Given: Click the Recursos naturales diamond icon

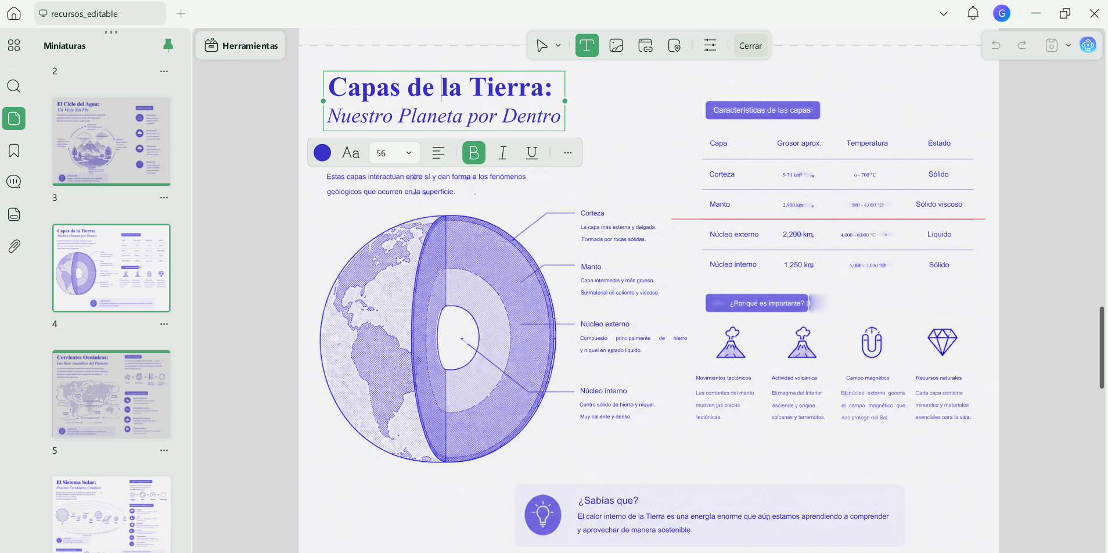Looking at the screenshot, I should [942, 342].
